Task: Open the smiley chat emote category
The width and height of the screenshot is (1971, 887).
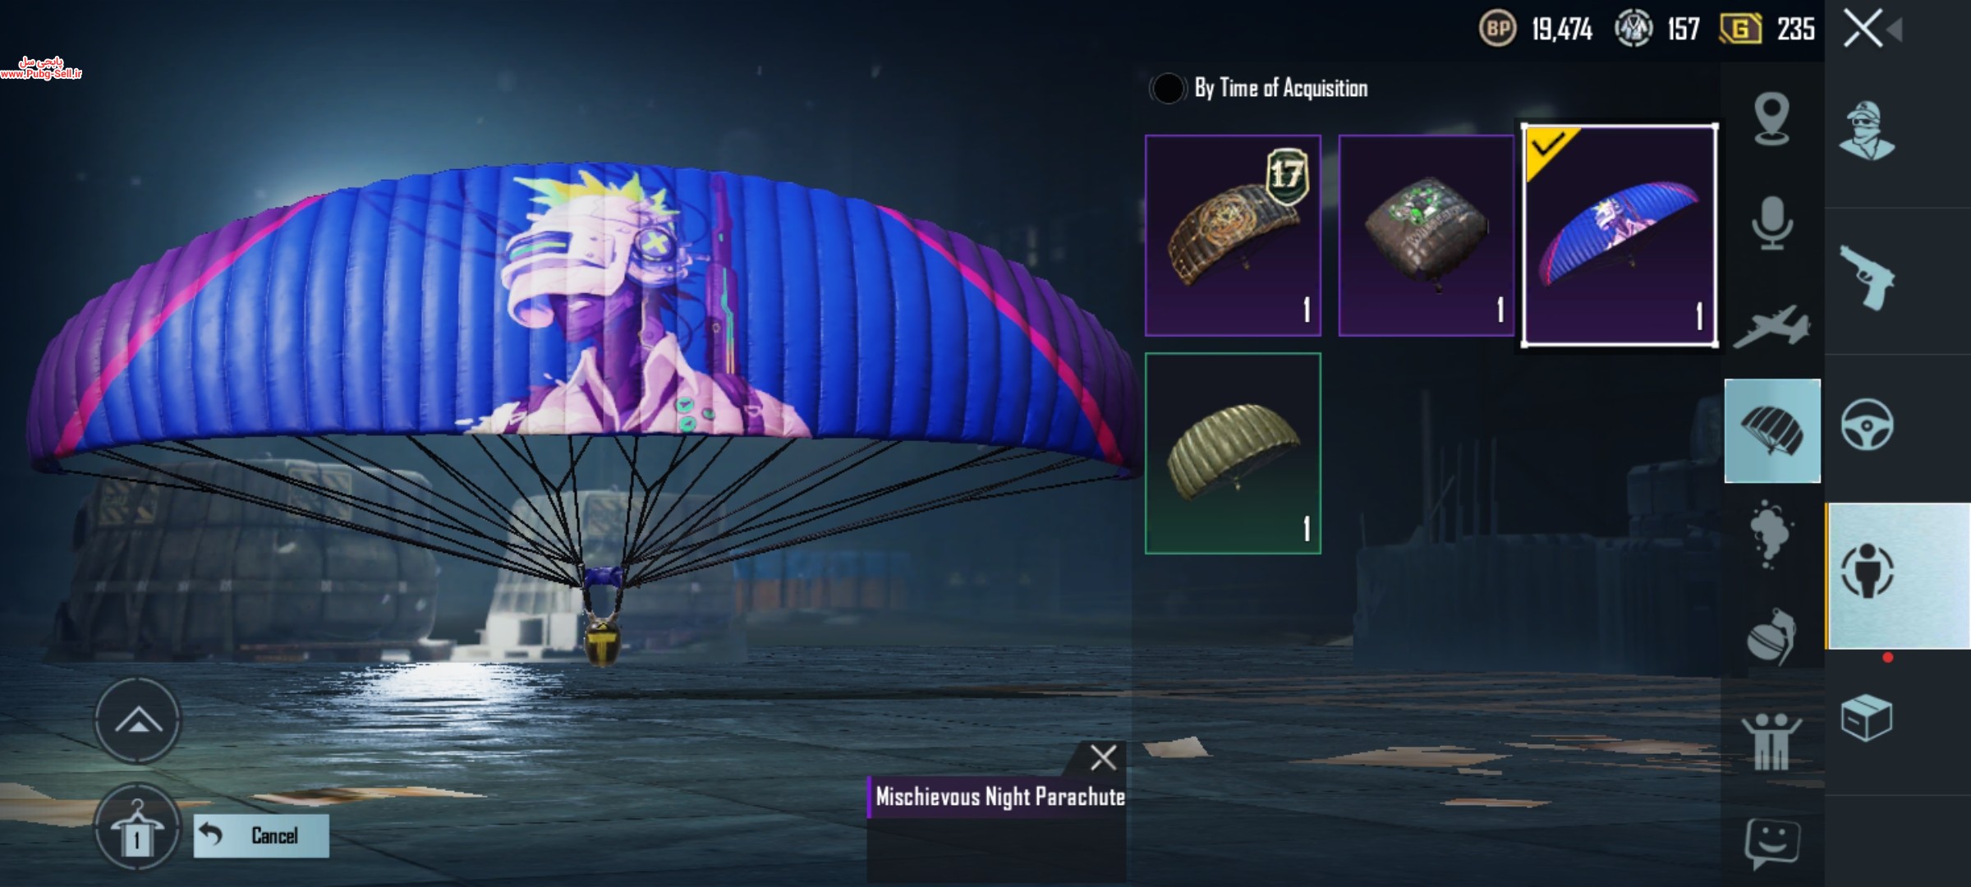Action: coord(1772,843)
